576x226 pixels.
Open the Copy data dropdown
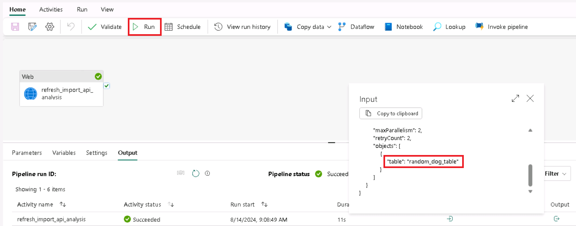coord(329,27)
